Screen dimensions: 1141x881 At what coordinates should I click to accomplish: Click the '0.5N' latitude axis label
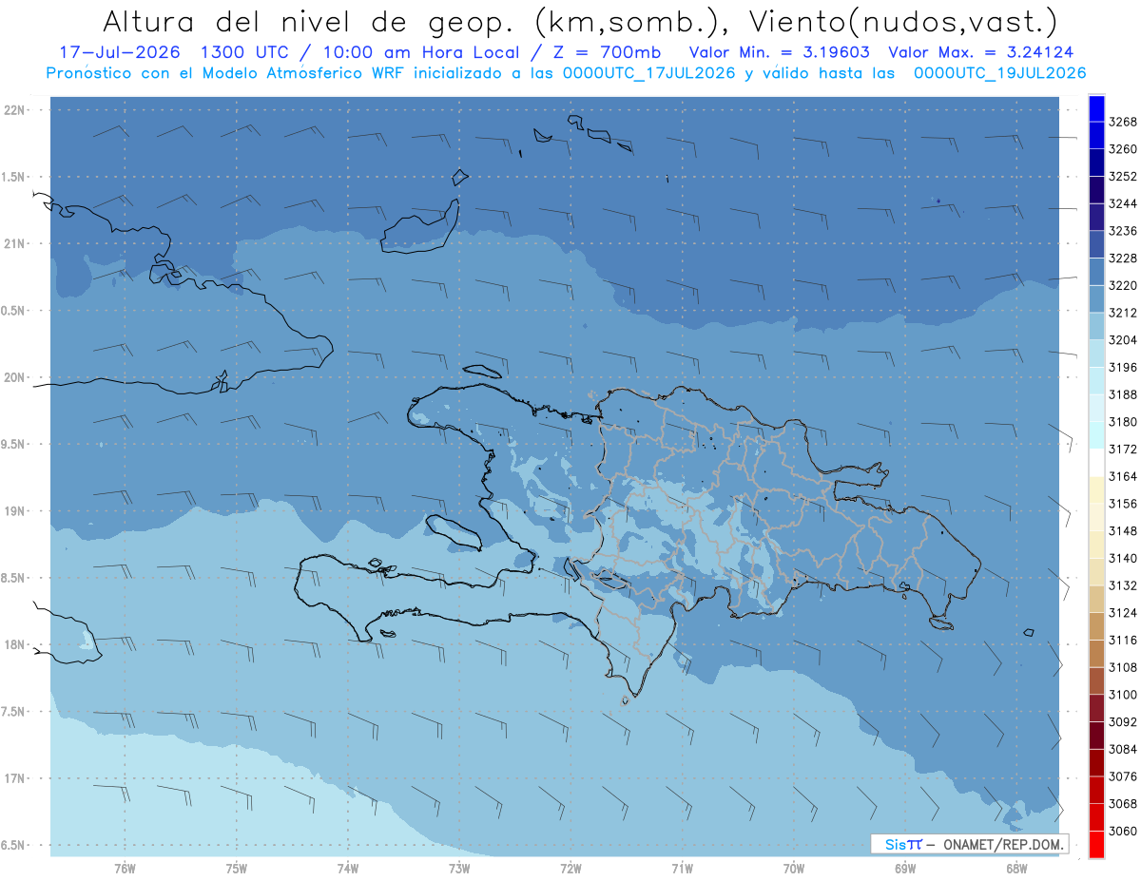[15, 311]
